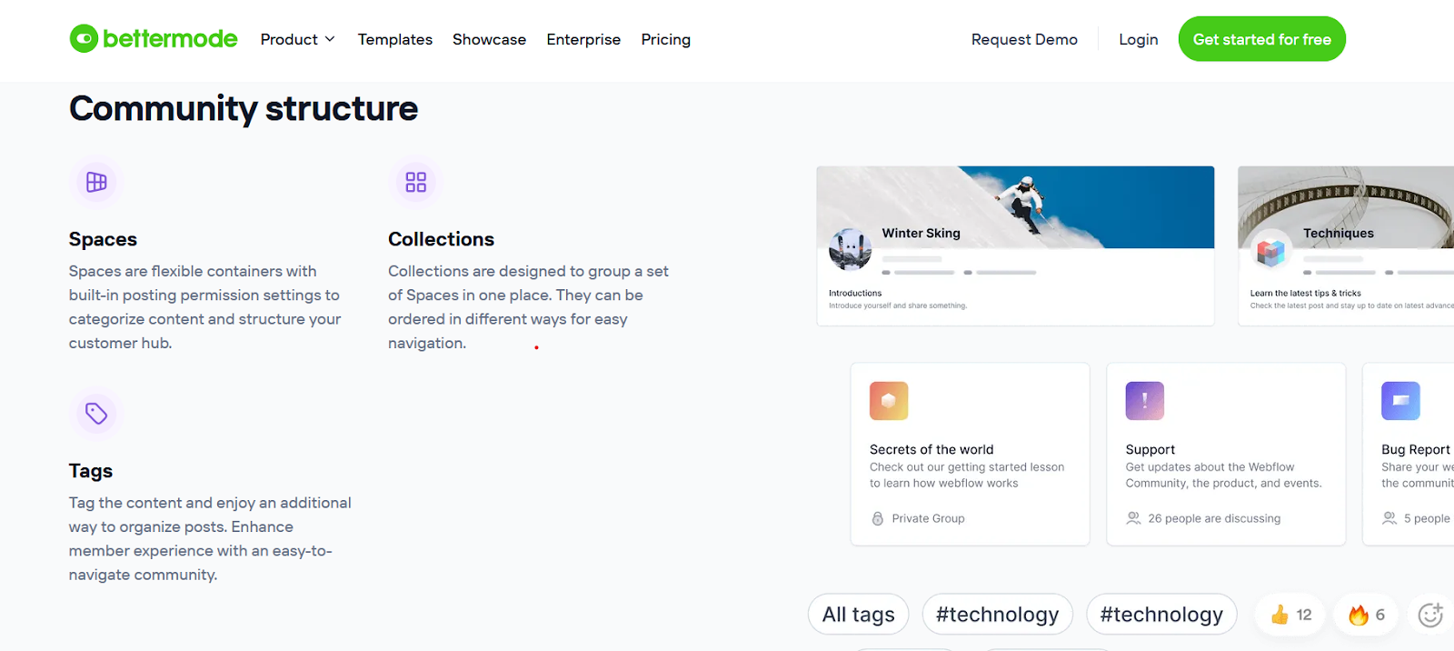1454x651 pixels.
Task: Select the All tags pill
Action: coord(859,615)
